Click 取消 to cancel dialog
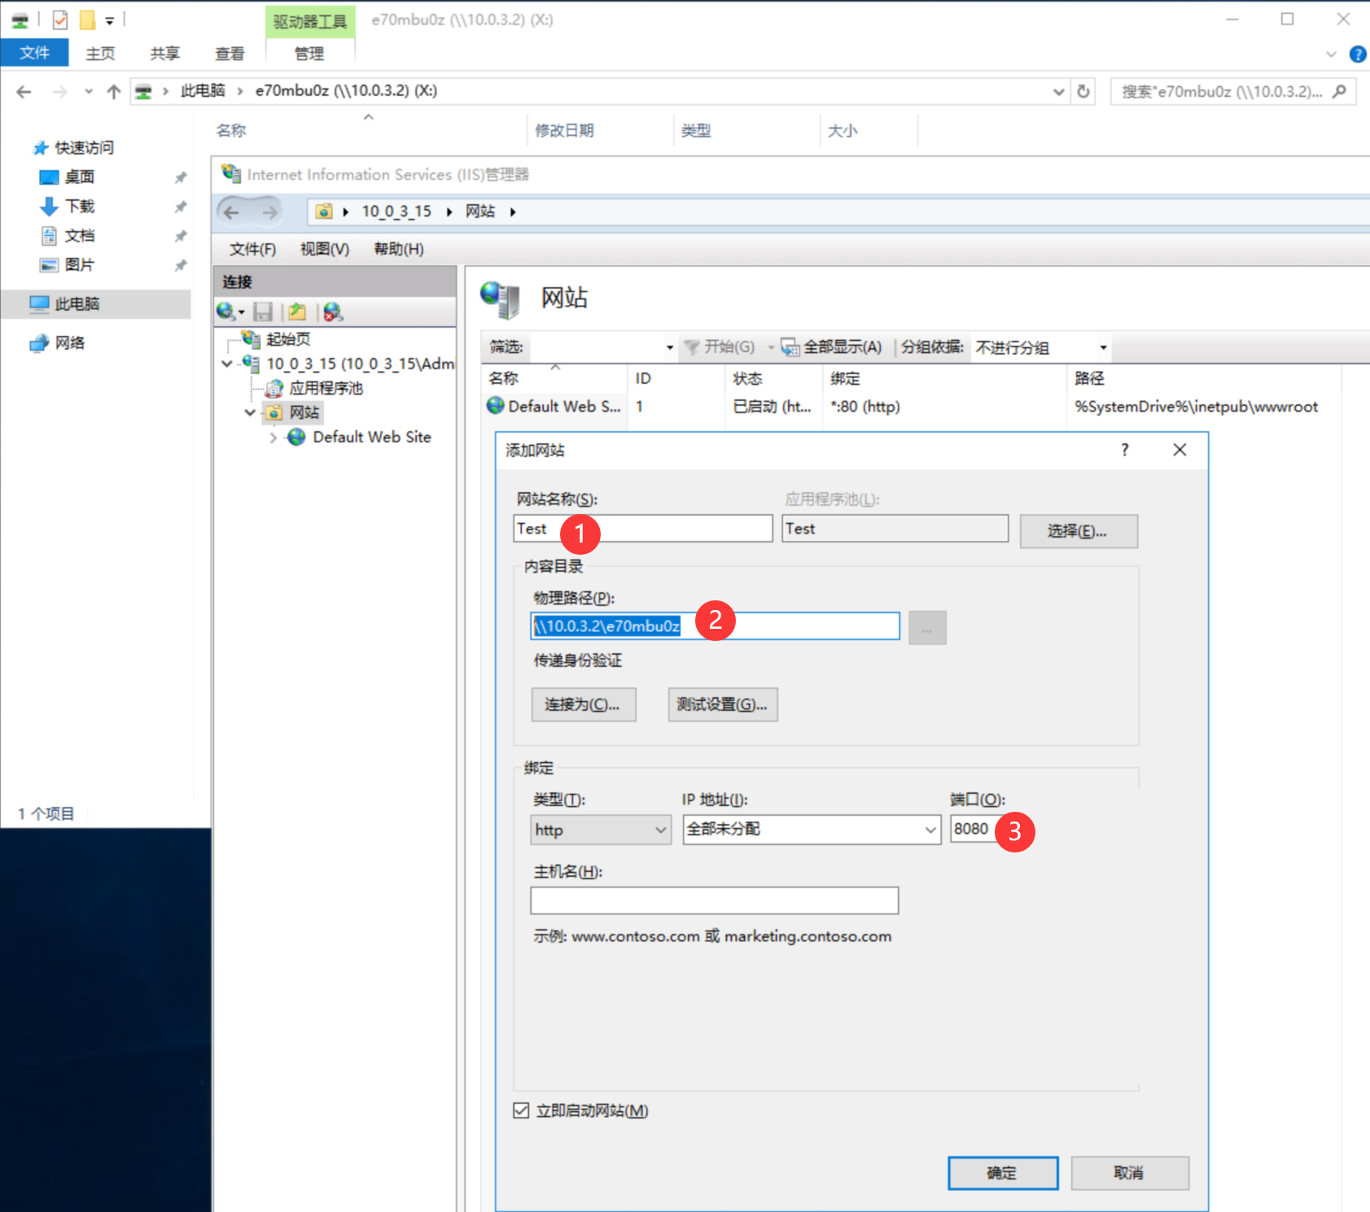This screenshot has width=1370, height=1212. 1129,1173
